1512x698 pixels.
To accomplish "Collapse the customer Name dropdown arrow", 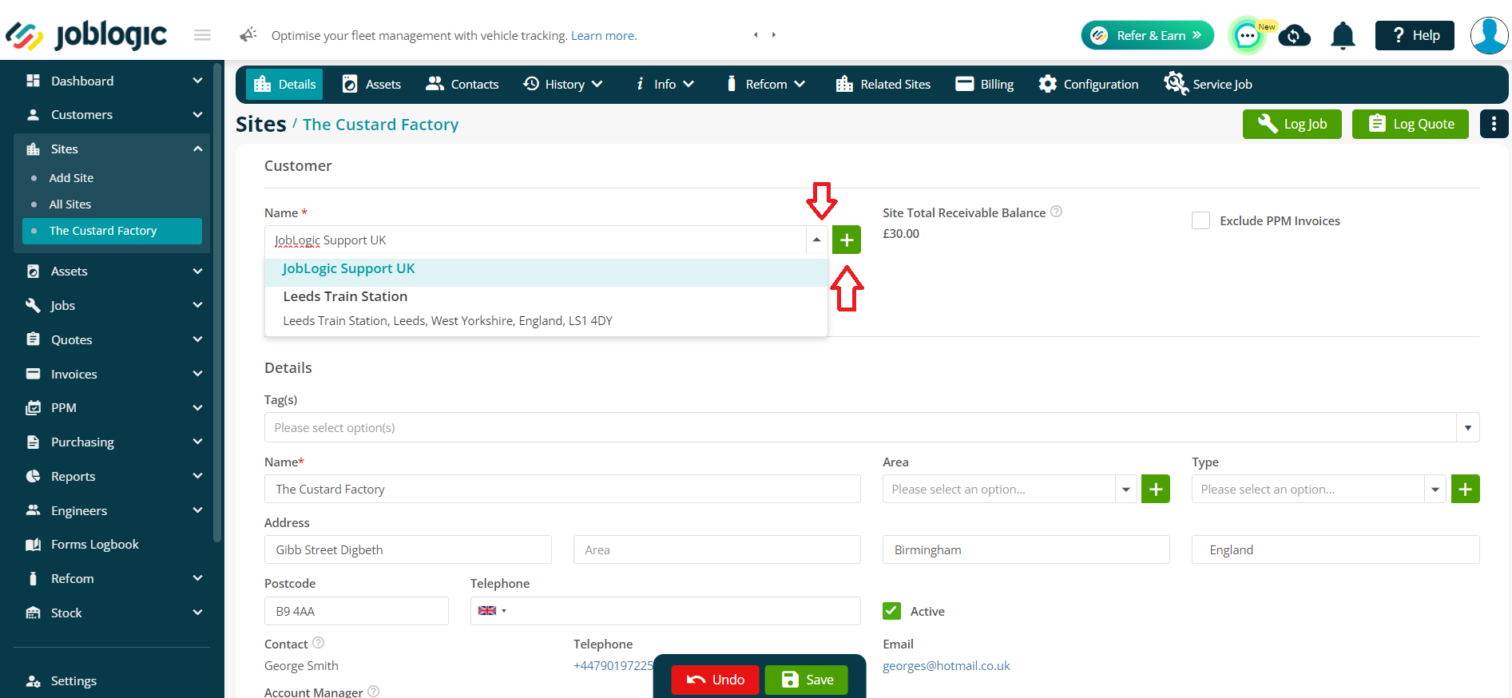I will pyautogui.click(x=816, y=240).
